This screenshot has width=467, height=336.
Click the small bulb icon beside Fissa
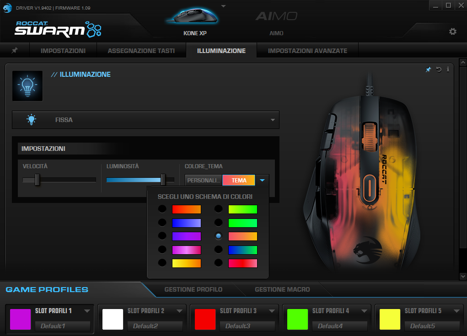point(31,120)
